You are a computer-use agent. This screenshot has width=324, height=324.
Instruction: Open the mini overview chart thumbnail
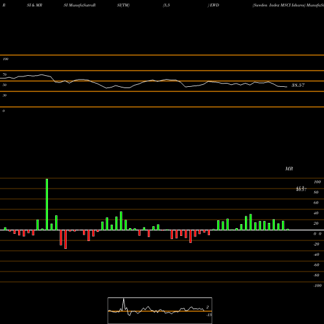tap(160, 310)
